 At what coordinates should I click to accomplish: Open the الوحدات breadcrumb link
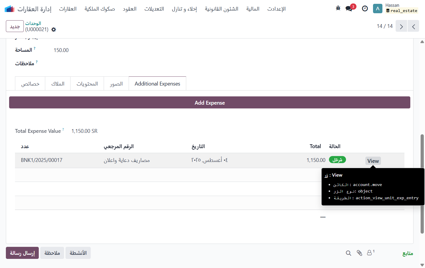point(33,23)
